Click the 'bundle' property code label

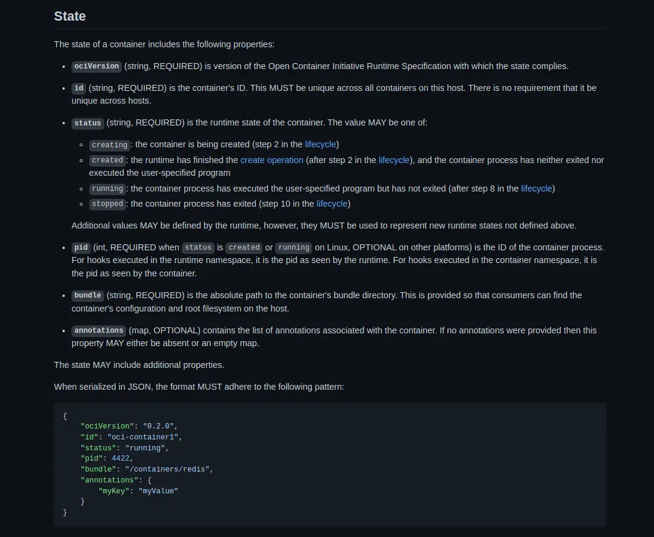click(88, 295)
